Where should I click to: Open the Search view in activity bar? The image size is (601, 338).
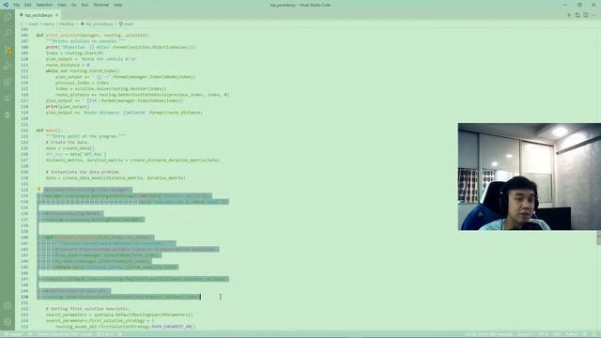tap(8, 34)
